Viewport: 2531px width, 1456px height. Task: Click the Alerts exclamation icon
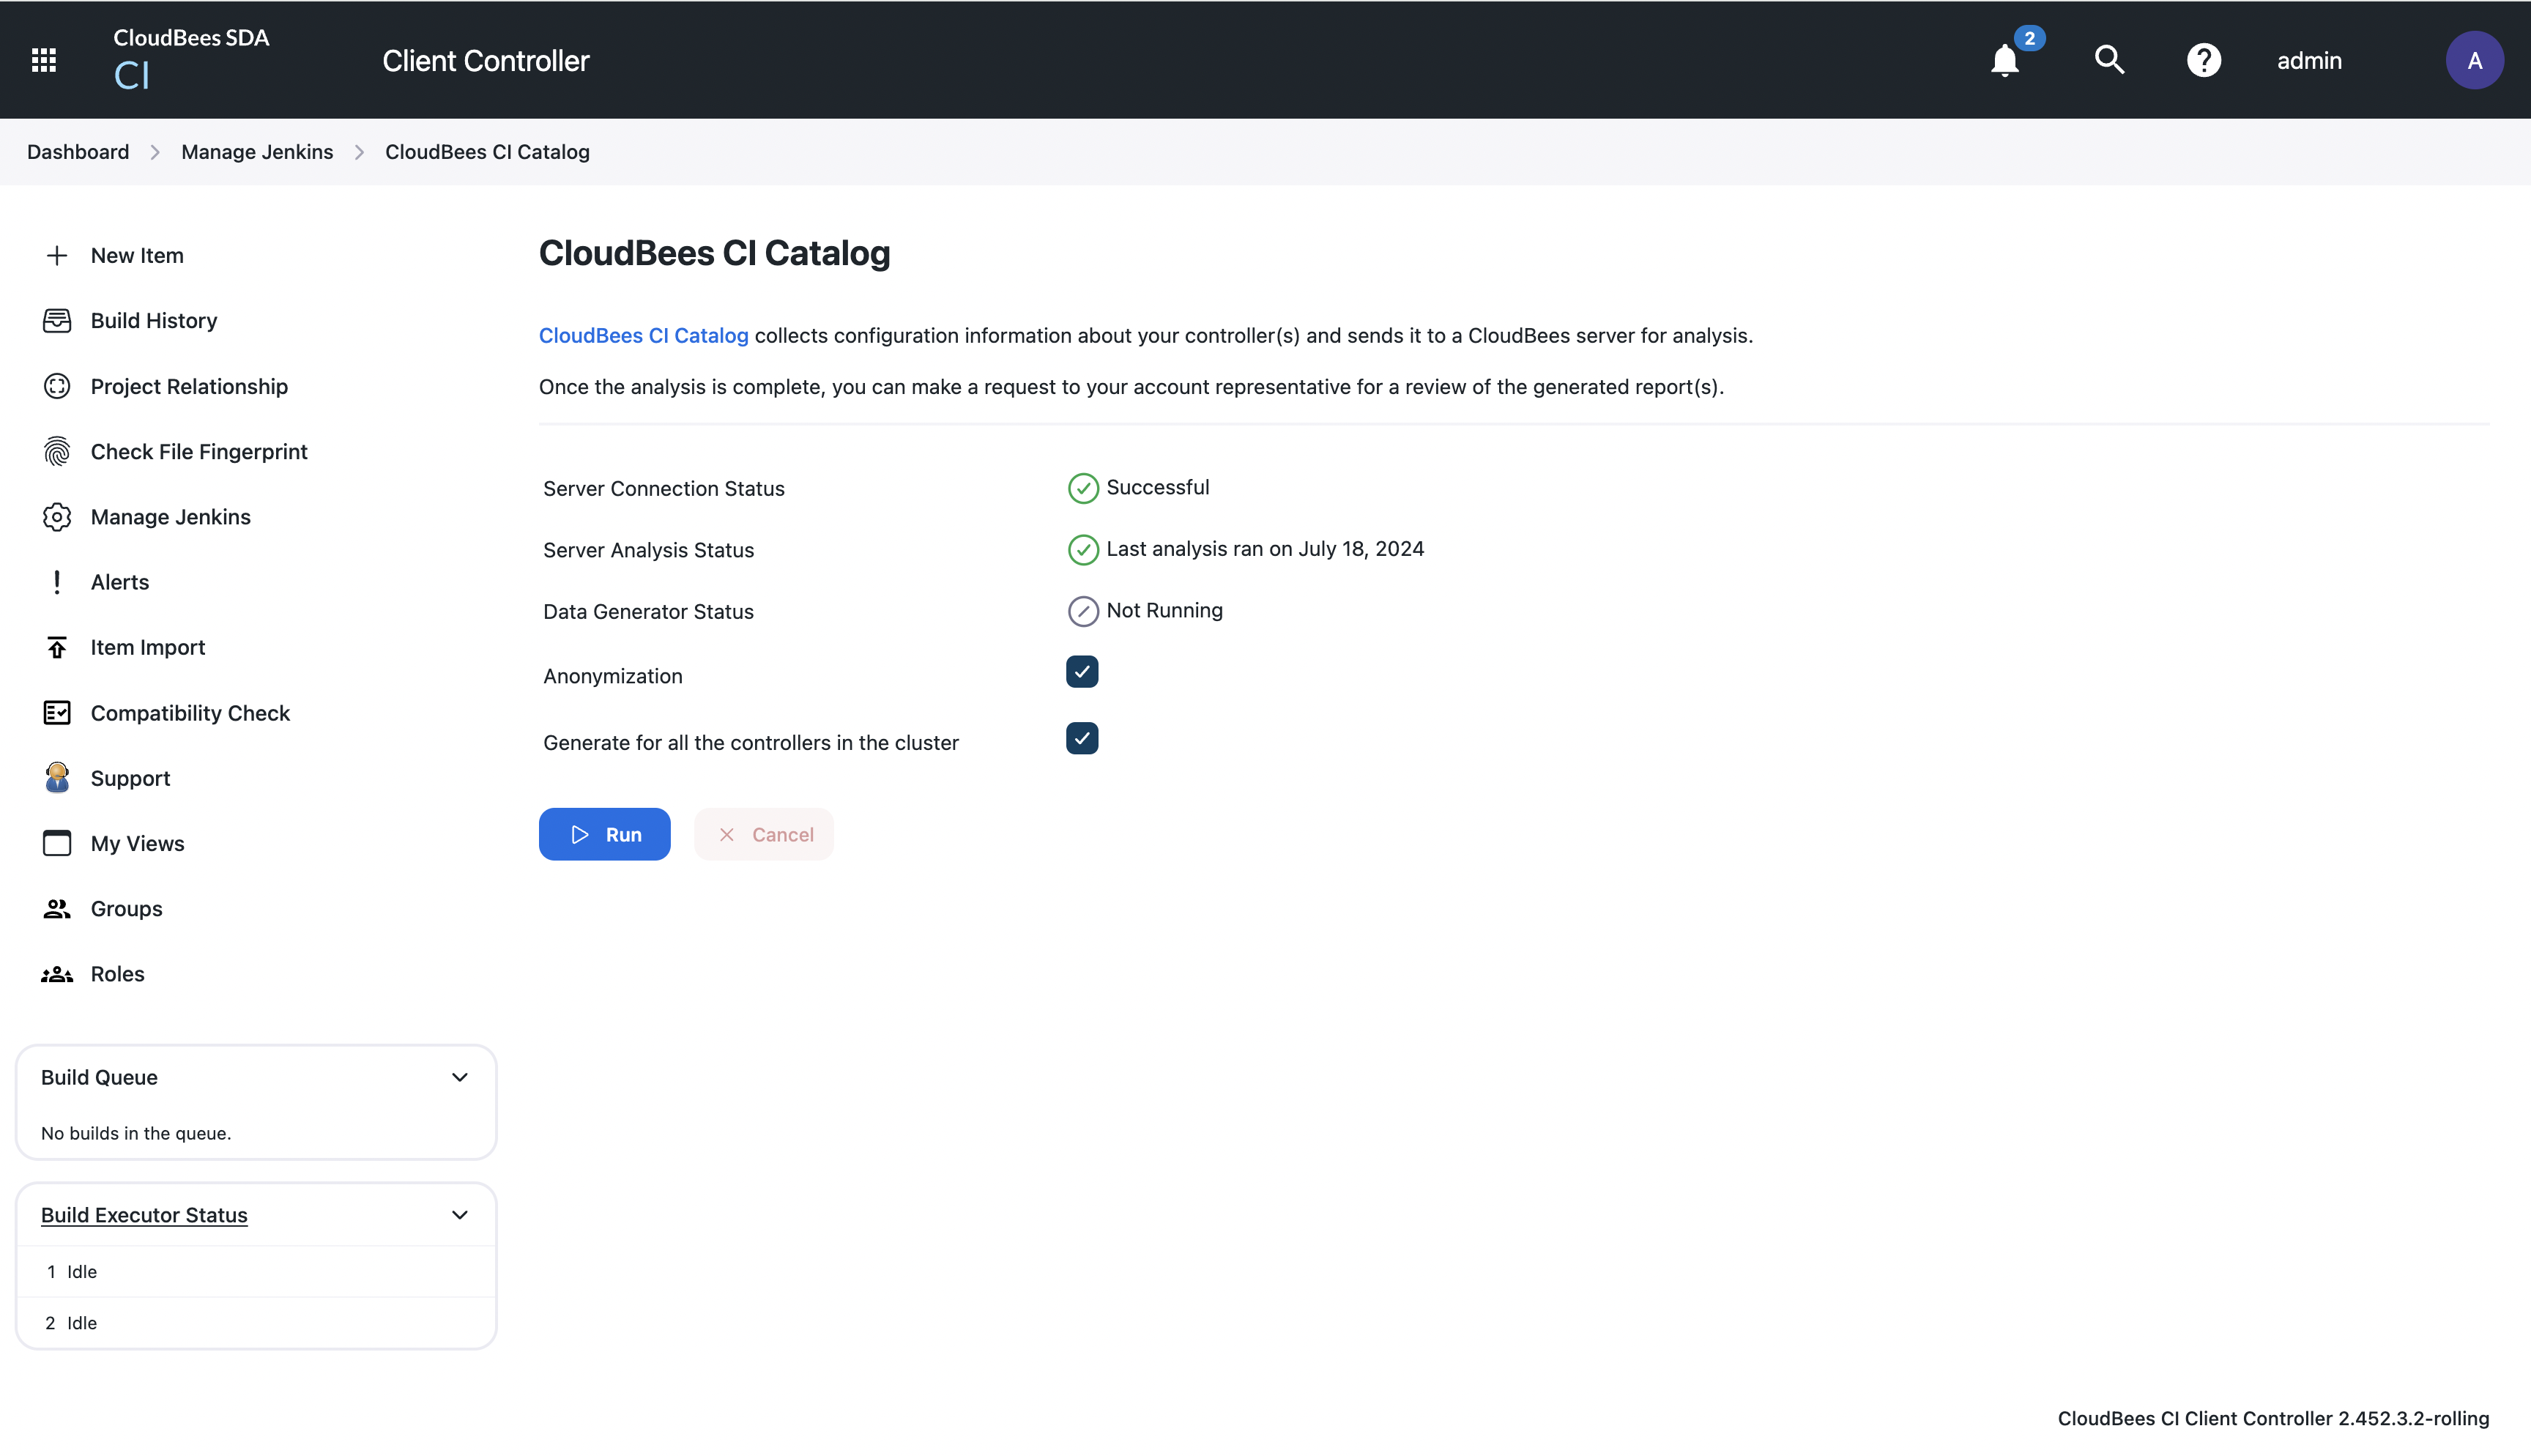tap(57, 582)
